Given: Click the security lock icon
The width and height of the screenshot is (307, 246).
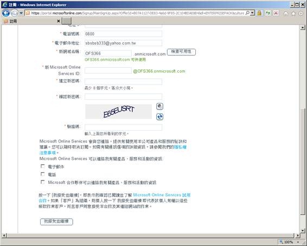Looking at the screenshot, I should [259, 13].
